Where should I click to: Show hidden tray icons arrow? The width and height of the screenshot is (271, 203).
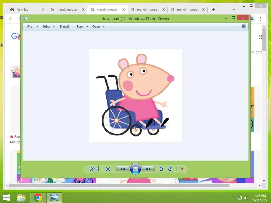pyautogui.click(x=233, y=198)
